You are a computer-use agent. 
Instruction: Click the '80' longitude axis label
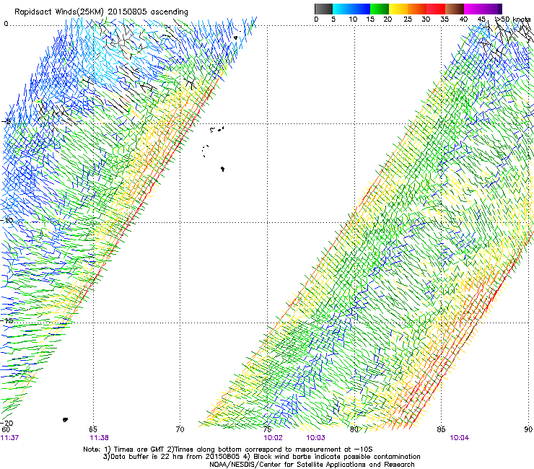354,429
